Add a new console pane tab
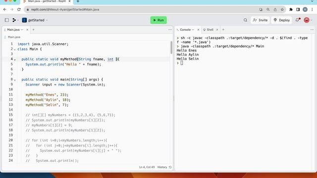The width and height of the screenshot is (317, 178). click(x=223, y=30)
